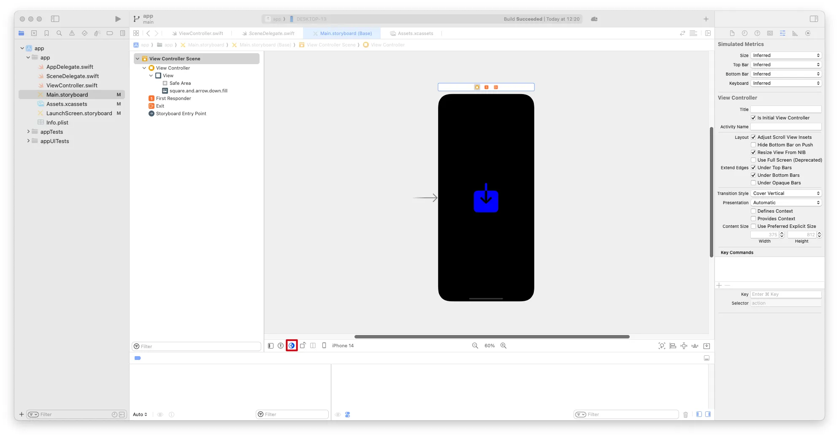
Task: Open the Debug navigator spray icon
Action: 97,33
